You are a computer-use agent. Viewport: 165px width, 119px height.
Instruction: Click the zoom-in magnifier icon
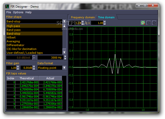point(143,23)
